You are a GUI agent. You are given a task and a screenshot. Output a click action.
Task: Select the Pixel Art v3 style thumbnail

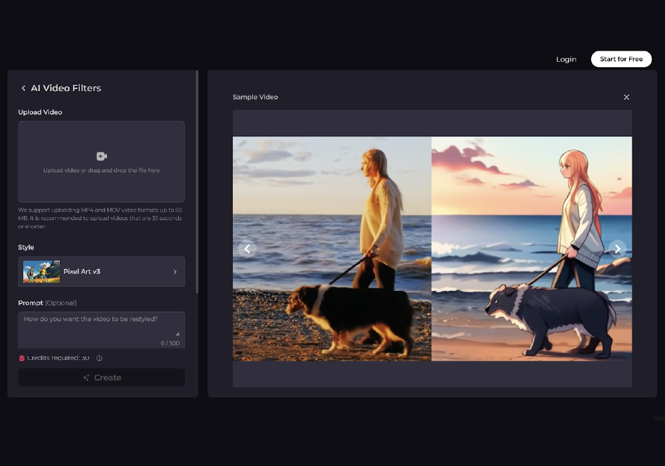(41, 272)
